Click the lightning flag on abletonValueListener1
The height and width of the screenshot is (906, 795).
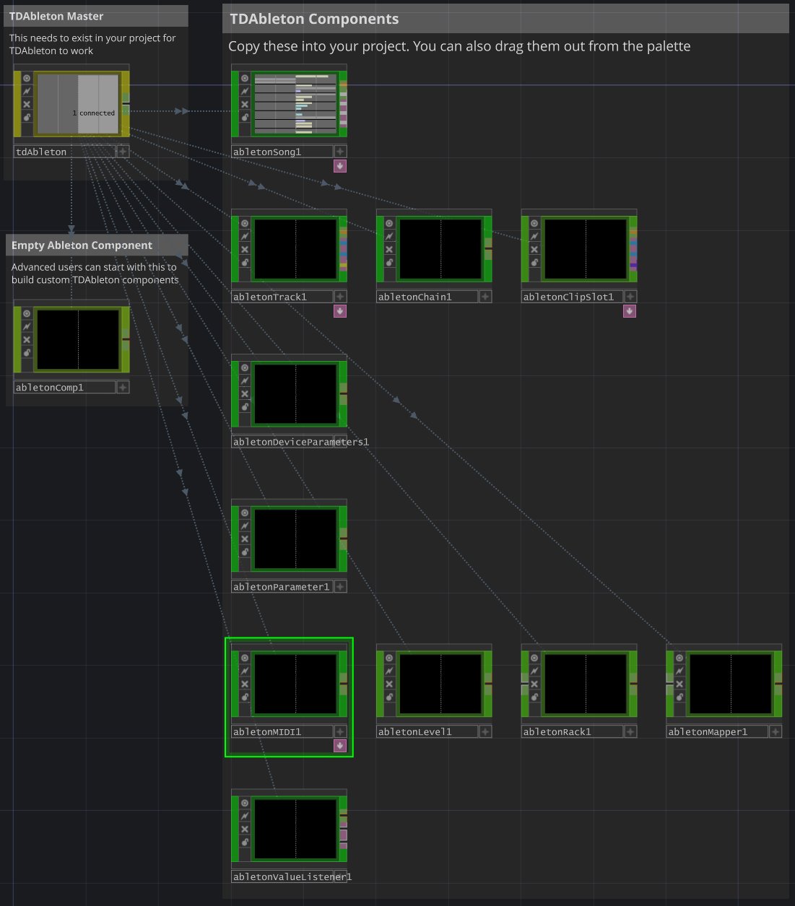[x=244, y=815]
